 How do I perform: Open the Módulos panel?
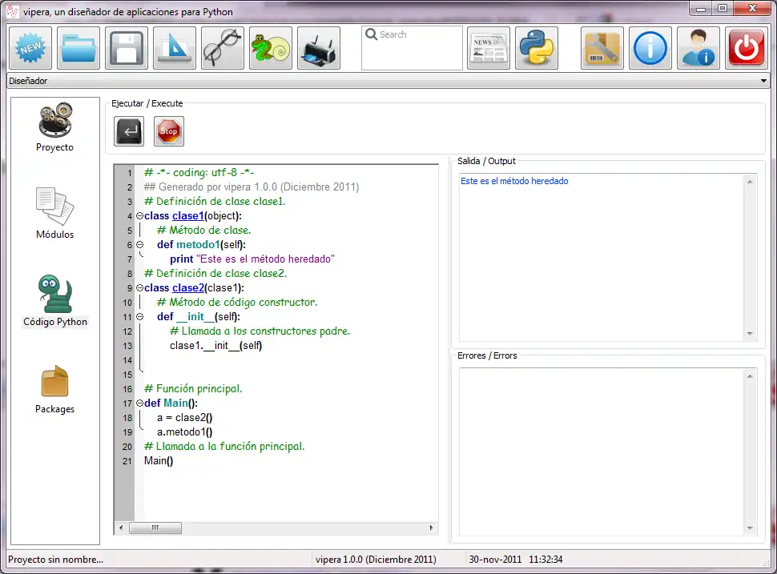point(54,211)
